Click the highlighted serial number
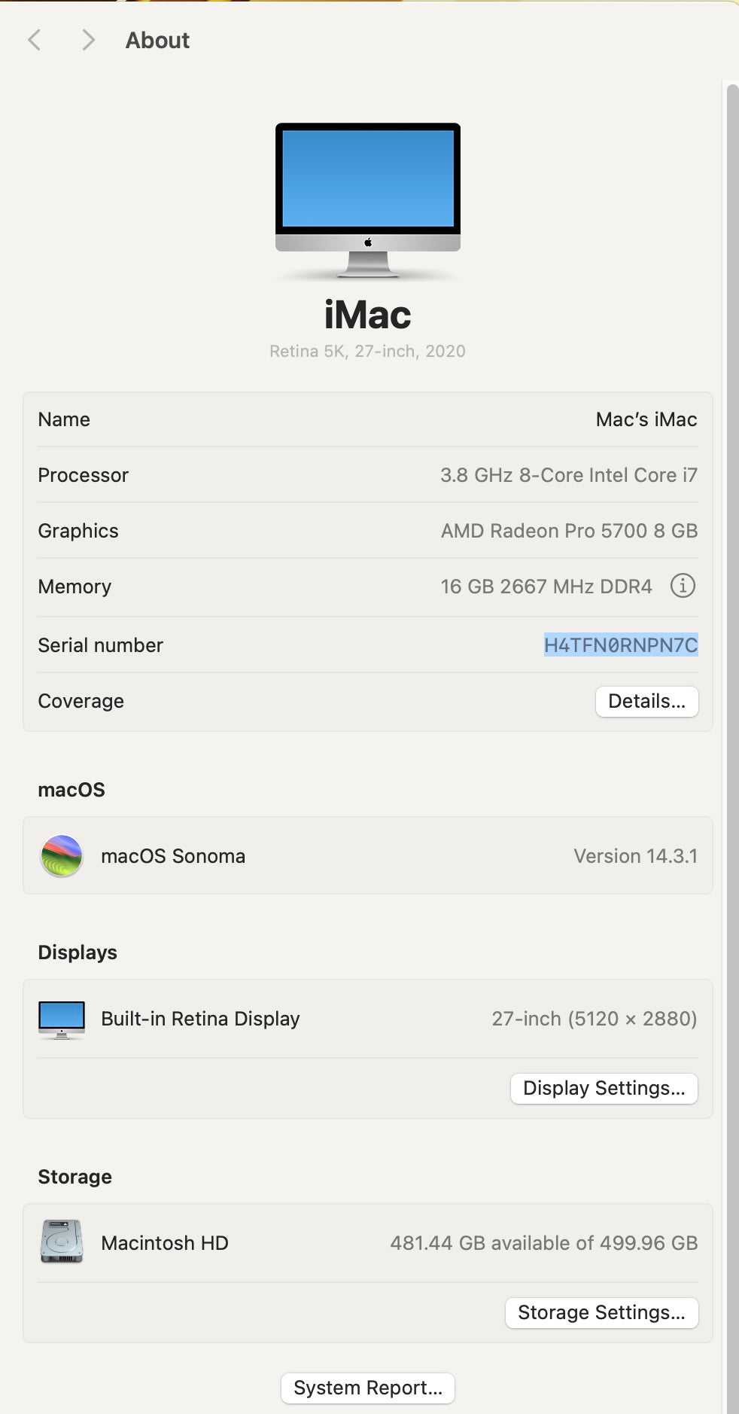 pyautogui.click(x=621, y=645)
